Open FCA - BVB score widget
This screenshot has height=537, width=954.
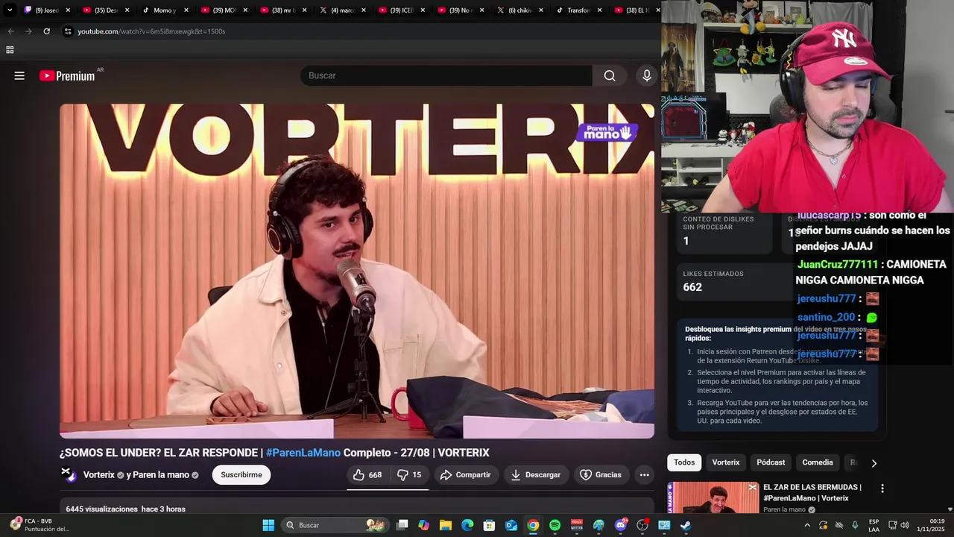point(40,525)
